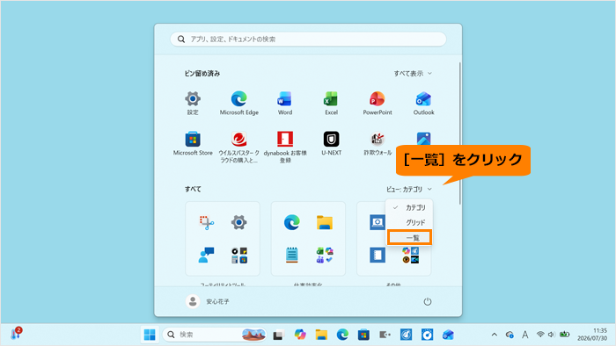
Task: Expand more apps group in その他 category
Action: (410, 255)
